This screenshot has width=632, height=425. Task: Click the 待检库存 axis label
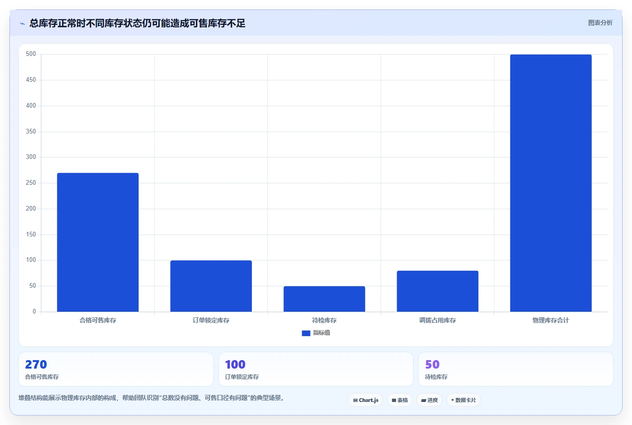point(324,320)
